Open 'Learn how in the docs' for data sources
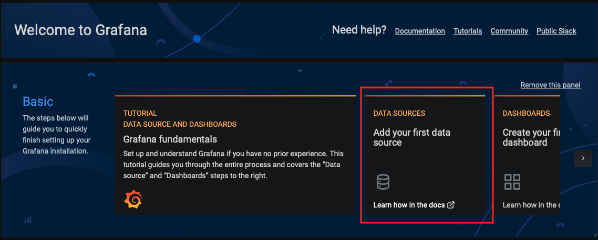 [409, 205]
